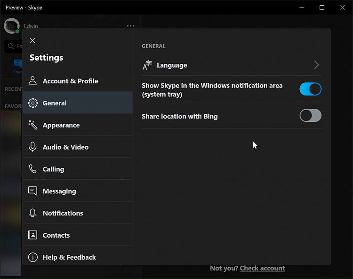Click the Language translate icon

coord(147,65)
